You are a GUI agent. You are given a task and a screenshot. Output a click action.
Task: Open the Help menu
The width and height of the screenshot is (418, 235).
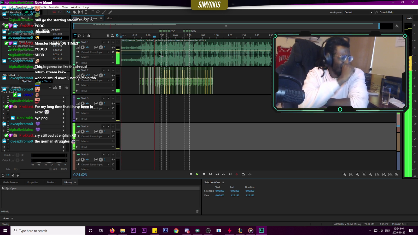pos(86,7)
